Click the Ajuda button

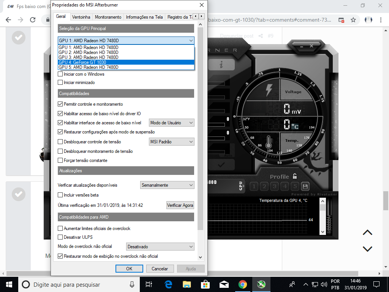191,269
